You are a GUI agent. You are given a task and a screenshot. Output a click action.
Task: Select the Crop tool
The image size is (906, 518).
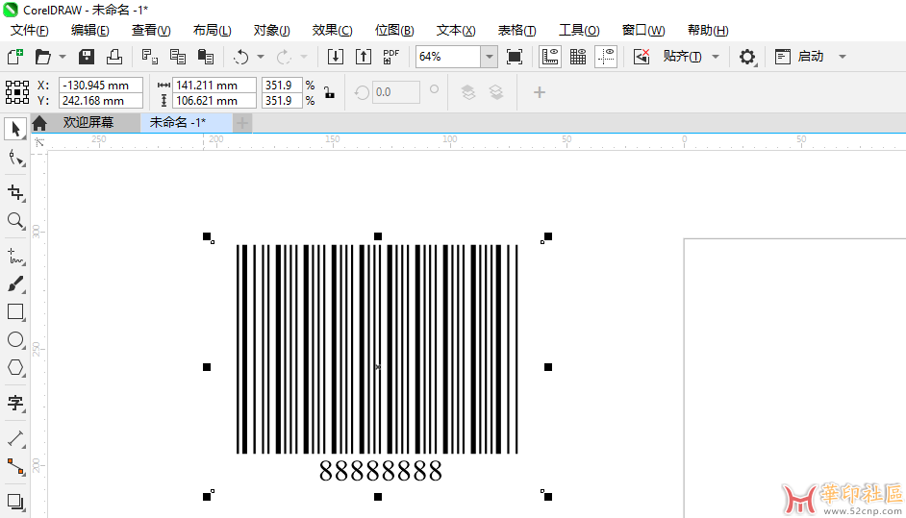(x=15, y=192)
